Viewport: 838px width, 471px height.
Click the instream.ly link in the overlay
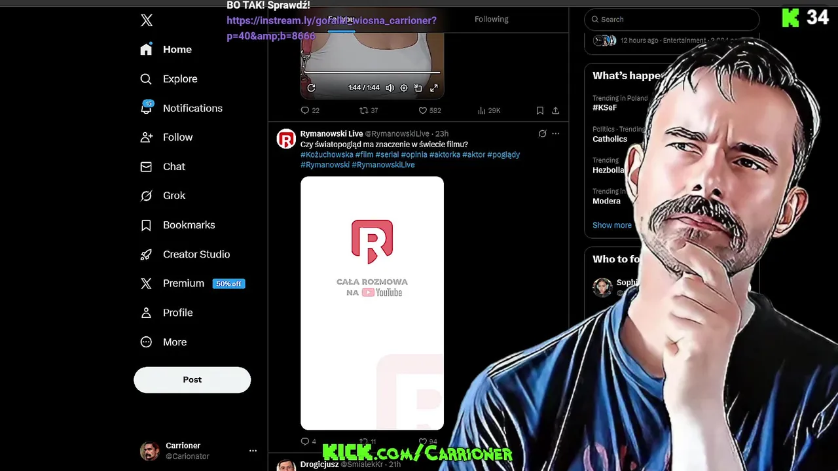331,28
